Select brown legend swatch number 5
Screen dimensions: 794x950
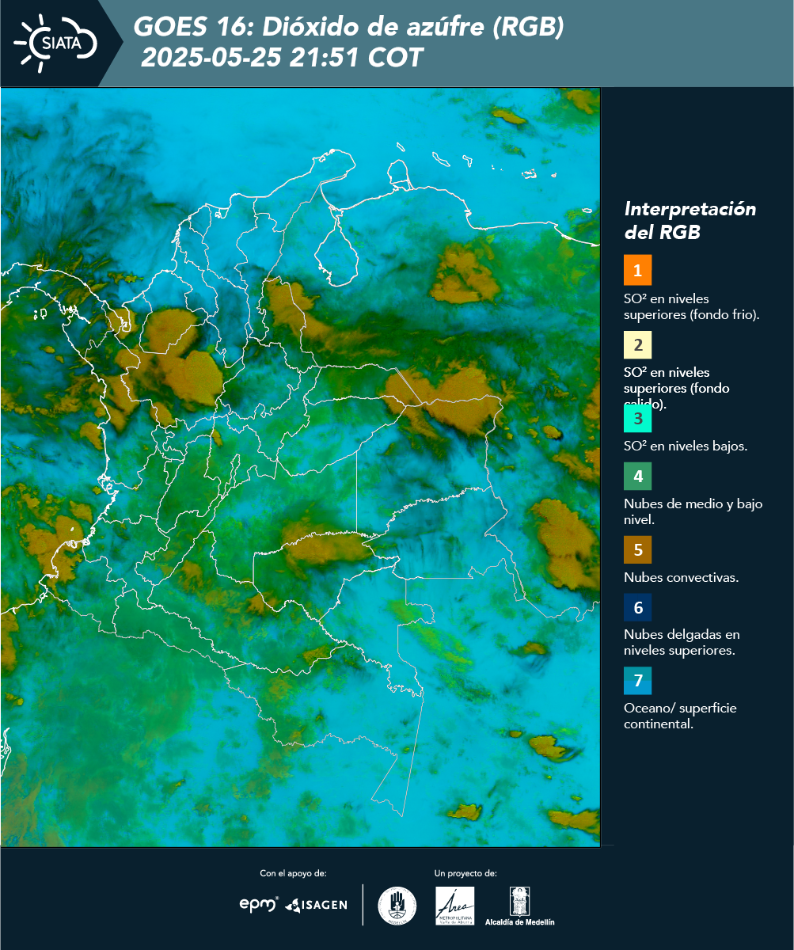coord(637,549)
